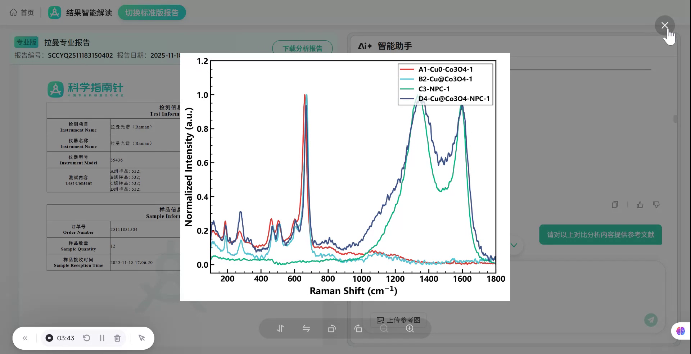Download the analysis report via 下载分析报告
Viewport: 691px width, 354px height.
click(302, 48)
